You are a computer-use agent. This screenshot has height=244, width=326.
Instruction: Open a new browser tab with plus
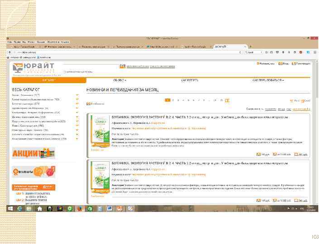point(251,47)
